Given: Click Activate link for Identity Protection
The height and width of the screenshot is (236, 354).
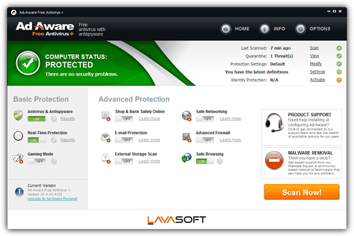Looking at the screenshot, I should pos(317,80).
